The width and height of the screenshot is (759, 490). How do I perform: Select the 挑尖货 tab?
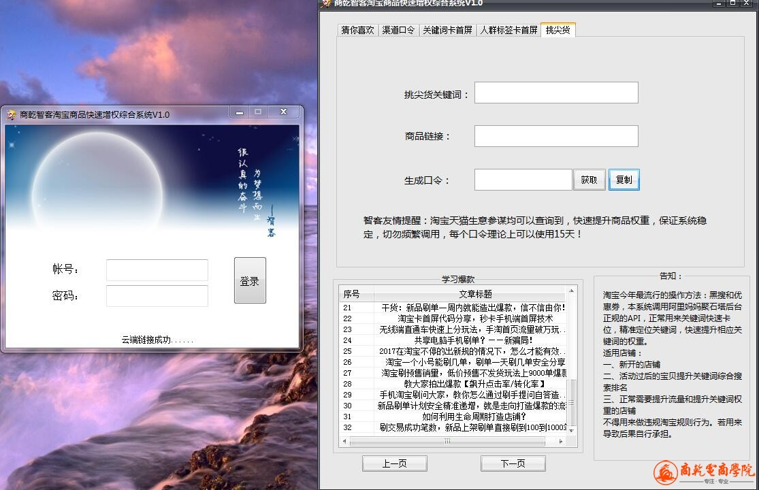pos(558,29)
